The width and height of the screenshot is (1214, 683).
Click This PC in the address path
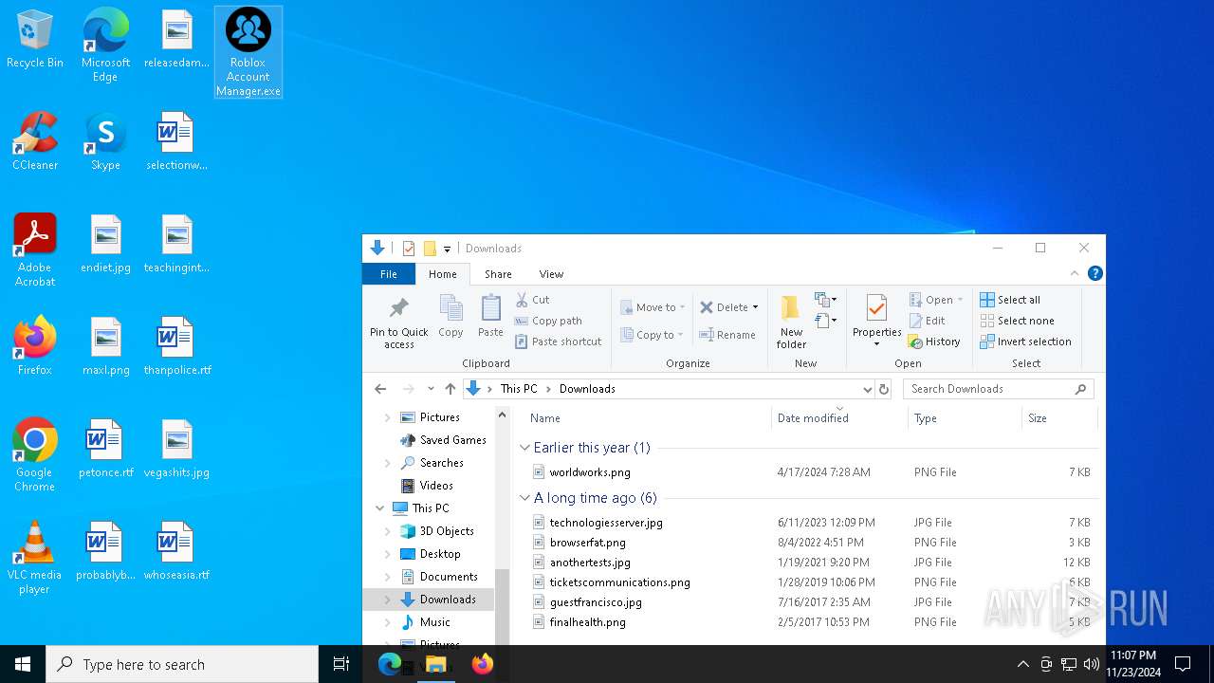click(519, 389)
